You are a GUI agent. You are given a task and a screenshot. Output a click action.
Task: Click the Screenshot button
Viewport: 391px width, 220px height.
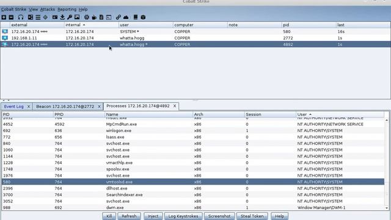219,216
